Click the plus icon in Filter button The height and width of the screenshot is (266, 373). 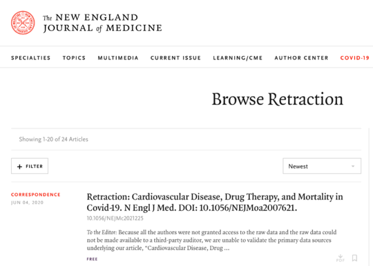(x=20, y=167)
